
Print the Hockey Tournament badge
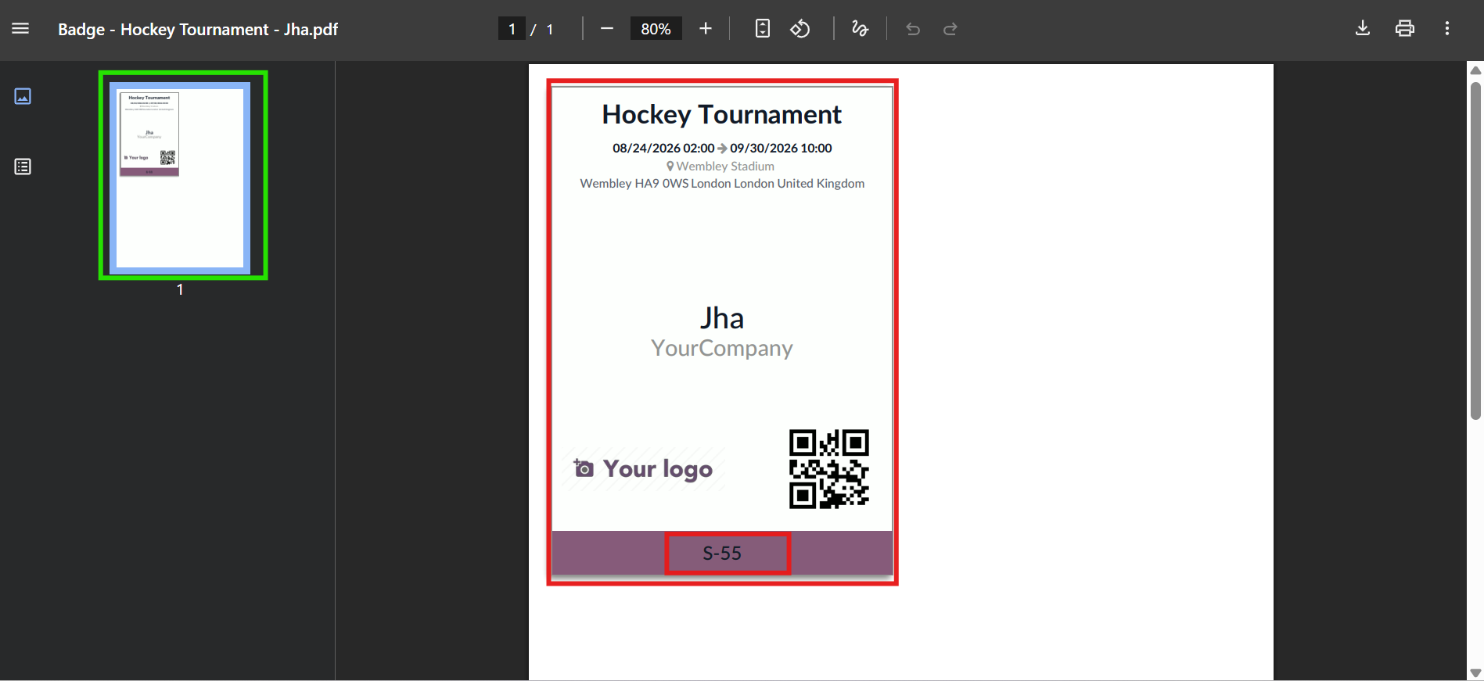1405,29
